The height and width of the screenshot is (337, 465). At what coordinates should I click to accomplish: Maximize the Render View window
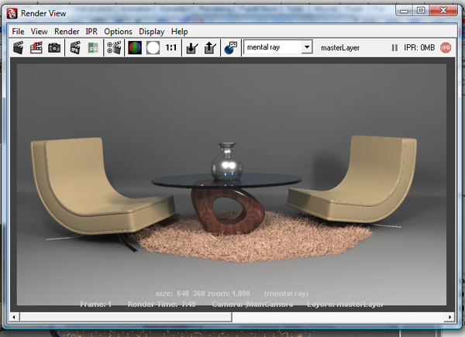click(x=421, y=10)
